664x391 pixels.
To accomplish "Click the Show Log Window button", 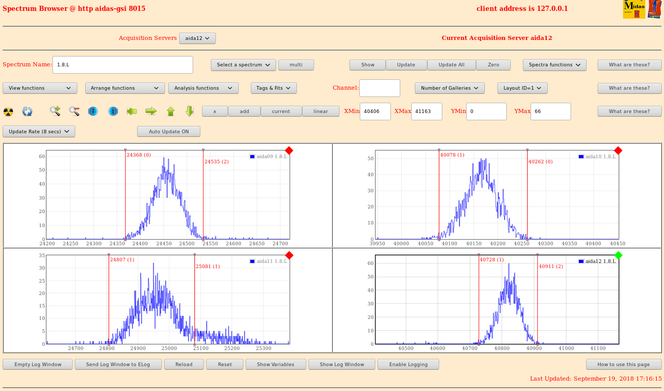I will click(342, 365).
